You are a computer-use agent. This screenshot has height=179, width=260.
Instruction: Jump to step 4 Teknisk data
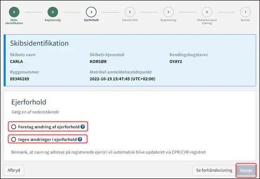[130, 12]
